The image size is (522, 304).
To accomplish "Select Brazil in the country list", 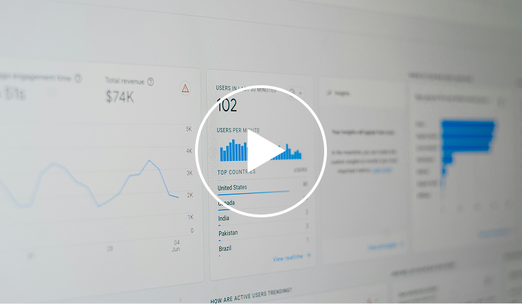I will pyautogui.click(x=225, y=248).
